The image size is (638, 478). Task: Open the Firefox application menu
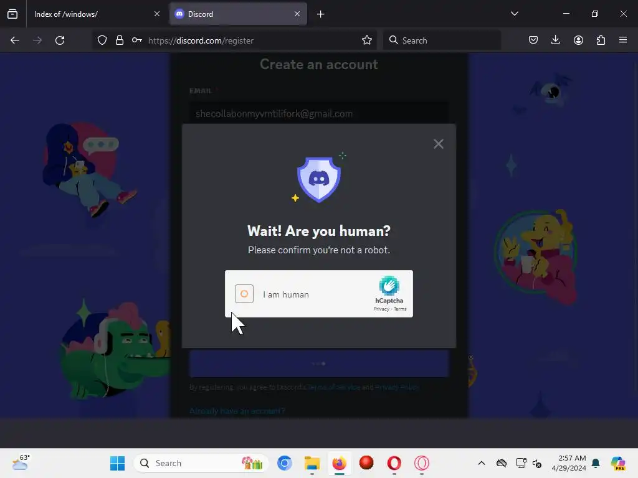tap(623, 40)
